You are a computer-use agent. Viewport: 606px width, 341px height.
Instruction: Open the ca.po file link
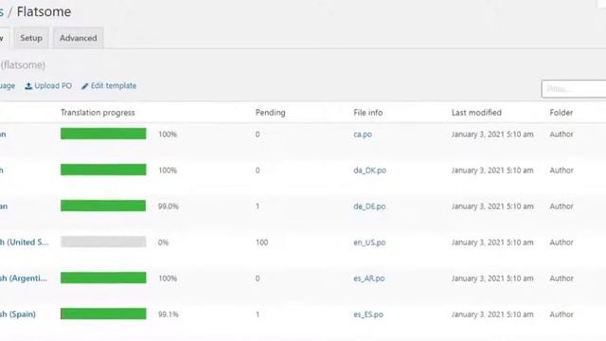363,135
